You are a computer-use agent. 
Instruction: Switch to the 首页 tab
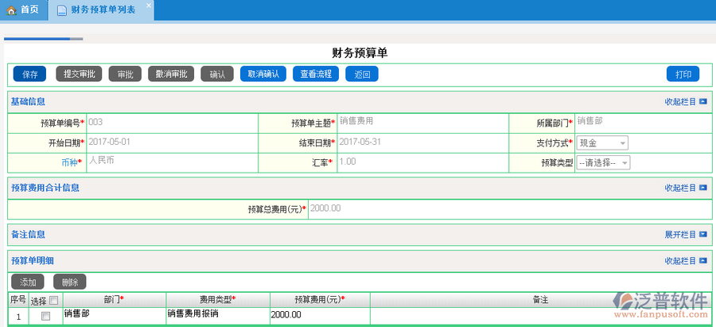pos(22,10)
